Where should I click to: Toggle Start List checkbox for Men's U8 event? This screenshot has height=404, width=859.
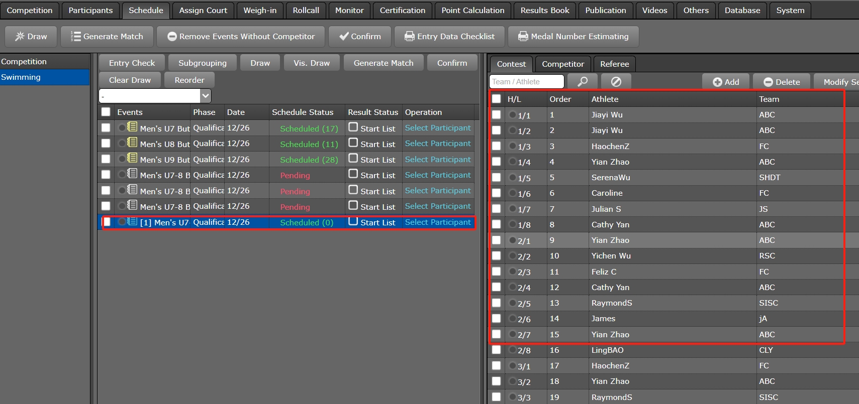coord(353,143)
